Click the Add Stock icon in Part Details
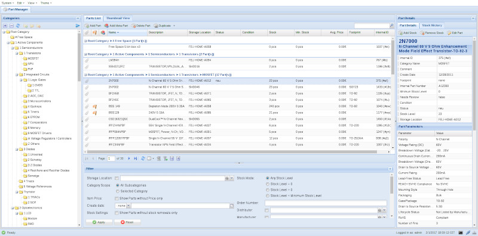This screenshot has height=236, width=478. pos(400,33)
